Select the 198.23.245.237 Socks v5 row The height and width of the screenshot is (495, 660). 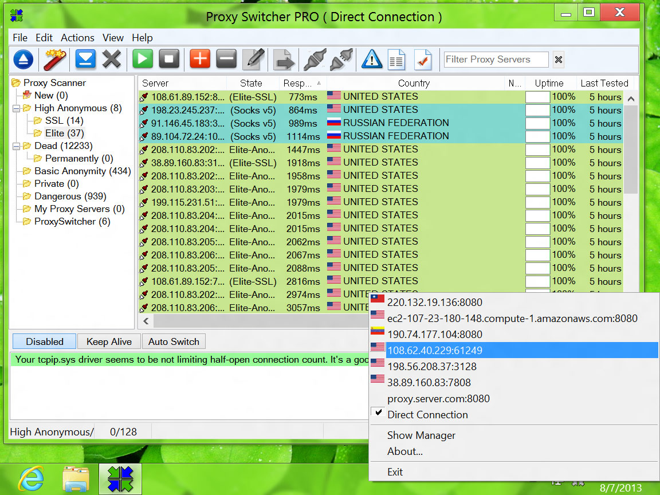[x=381, y=110]
